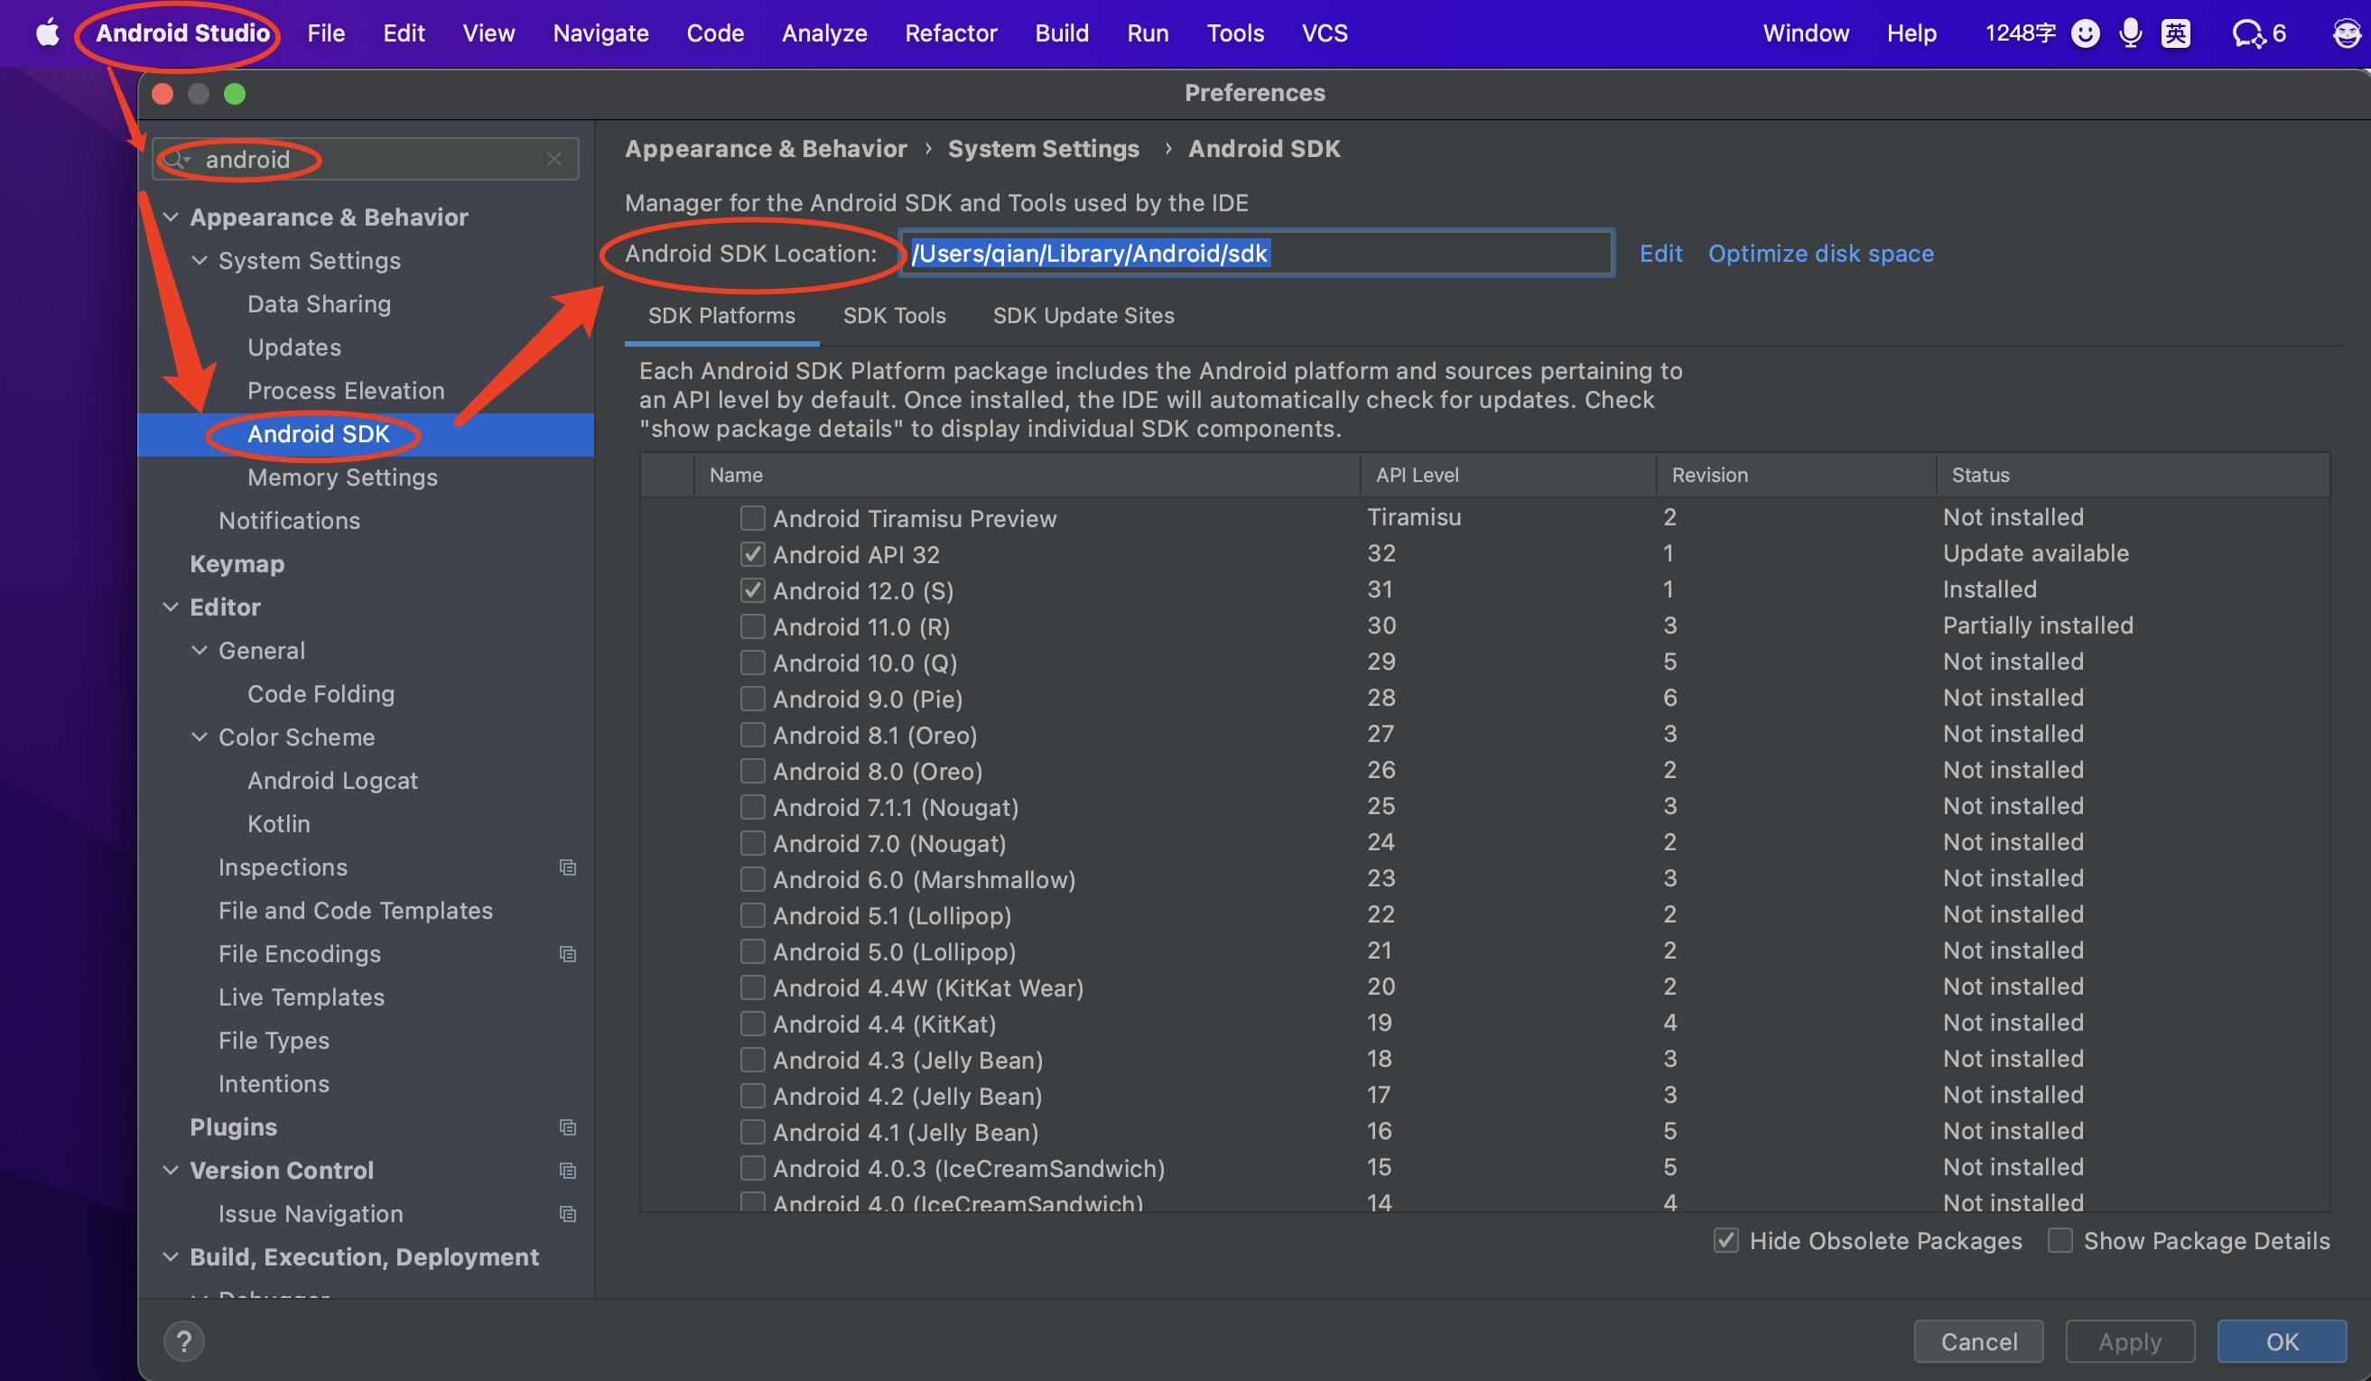Open Live Templates settings
Viewport: 2371px width, 1381px height.
(301, 996)
